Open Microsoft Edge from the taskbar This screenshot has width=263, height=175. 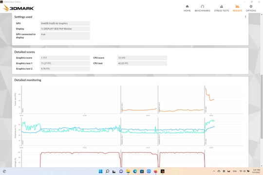(135, 171)
